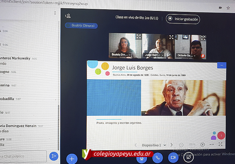Make the presentation fullscreen
235x164 pixels.
click(x=221, y=144)
